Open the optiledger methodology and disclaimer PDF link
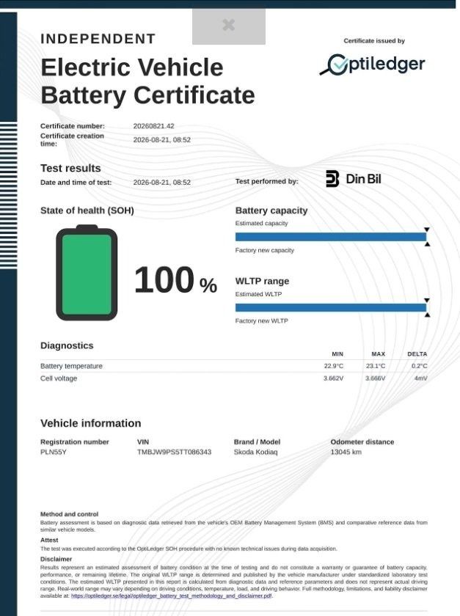 coord(171,595)
